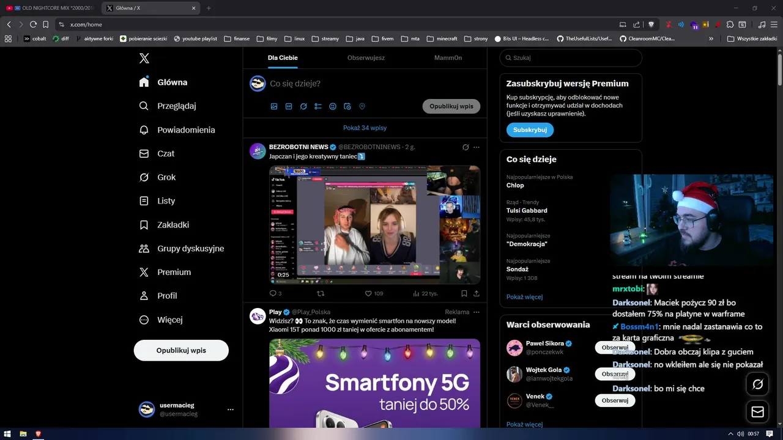Reload the page in browser toolbar
Screen dimensions: 783x440
(33, 24)
